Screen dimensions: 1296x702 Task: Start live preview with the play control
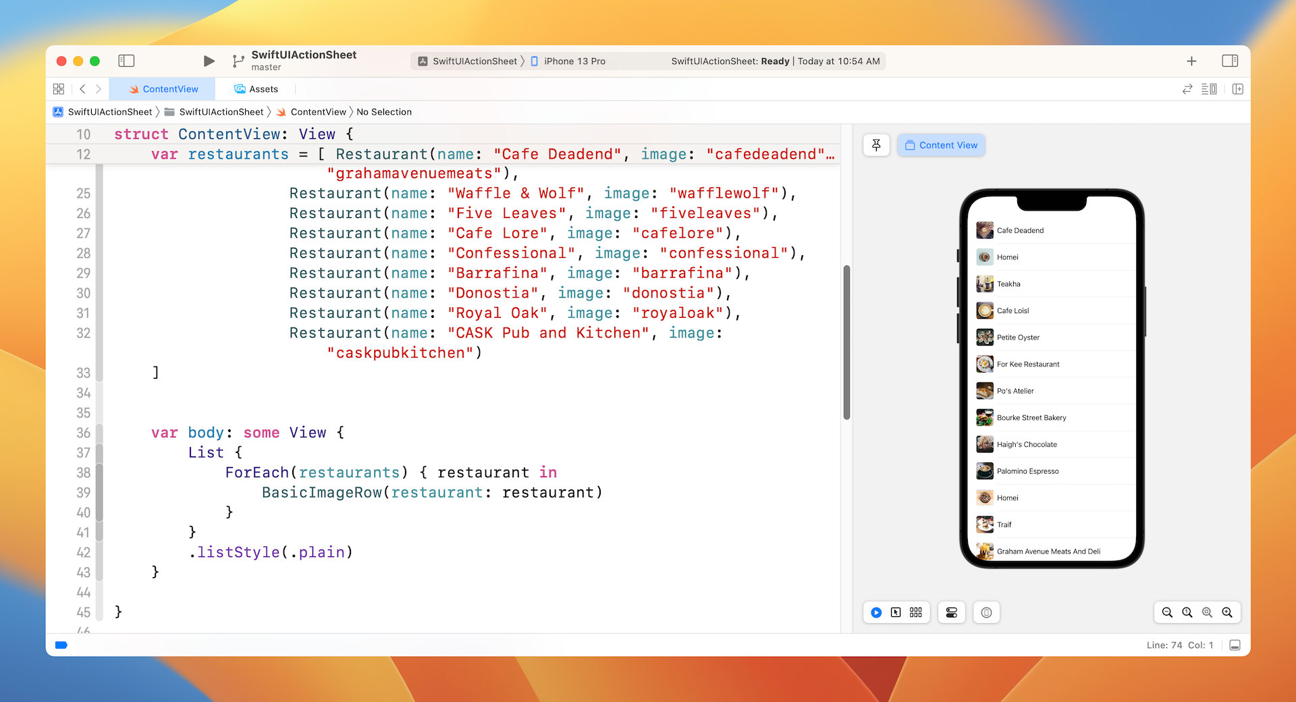(x=875, y=612)
